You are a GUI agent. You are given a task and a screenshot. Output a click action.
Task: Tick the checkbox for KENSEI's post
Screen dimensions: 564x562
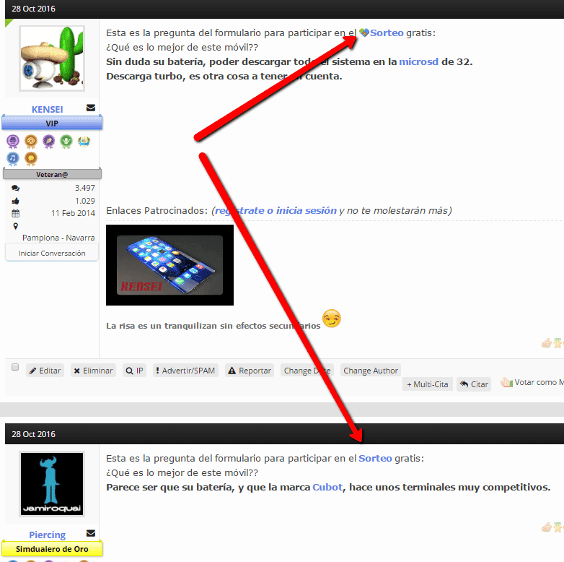(15, 367)
